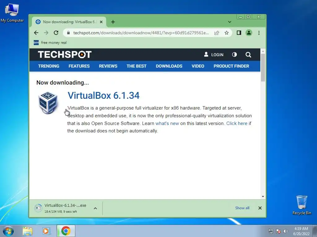Click the share page icon in address bar

click(x=217, y=33)
